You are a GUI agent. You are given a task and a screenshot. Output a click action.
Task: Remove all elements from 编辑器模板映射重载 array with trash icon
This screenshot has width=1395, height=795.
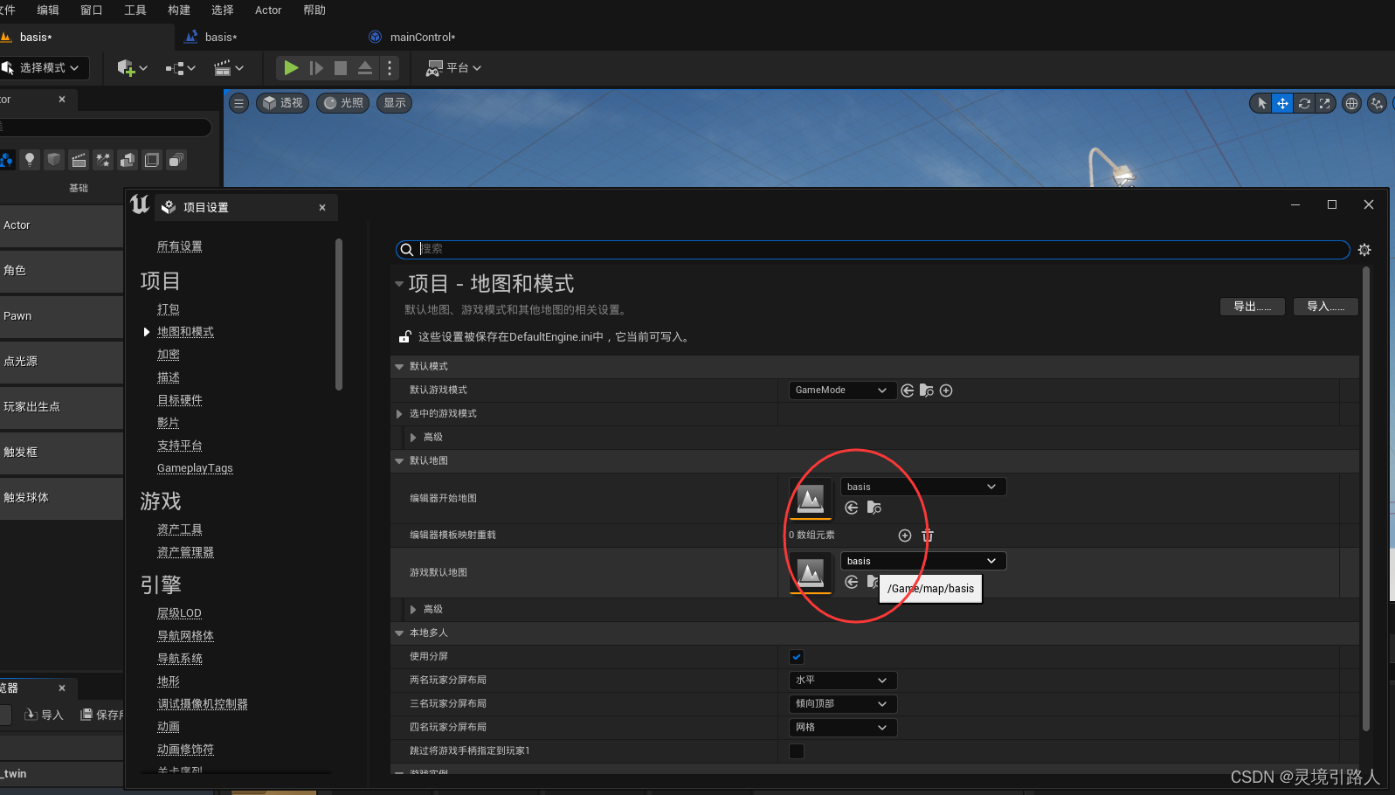click(928, 536)
